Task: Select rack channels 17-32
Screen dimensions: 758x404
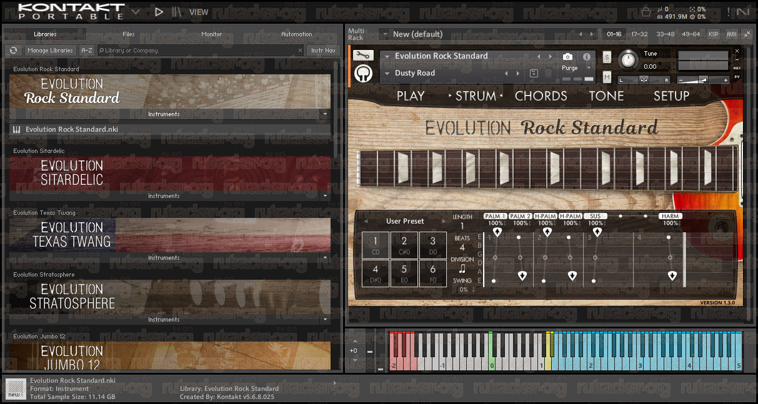Action: pos(640,34)
